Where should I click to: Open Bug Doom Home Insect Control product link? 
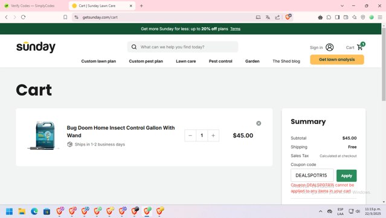[121, 132]
